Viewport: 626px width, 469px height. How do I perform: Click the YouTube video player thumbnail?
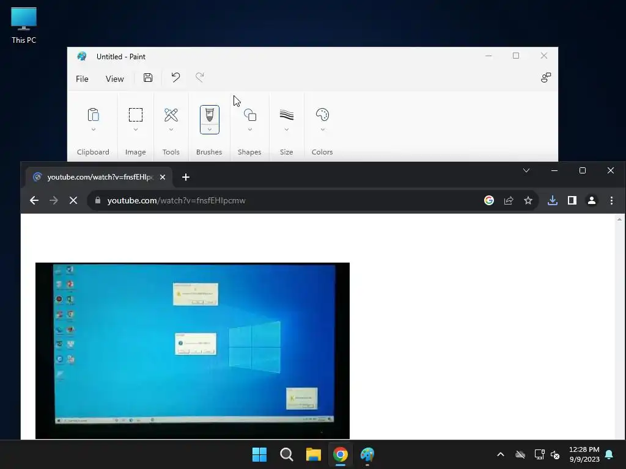coord(193,351)
